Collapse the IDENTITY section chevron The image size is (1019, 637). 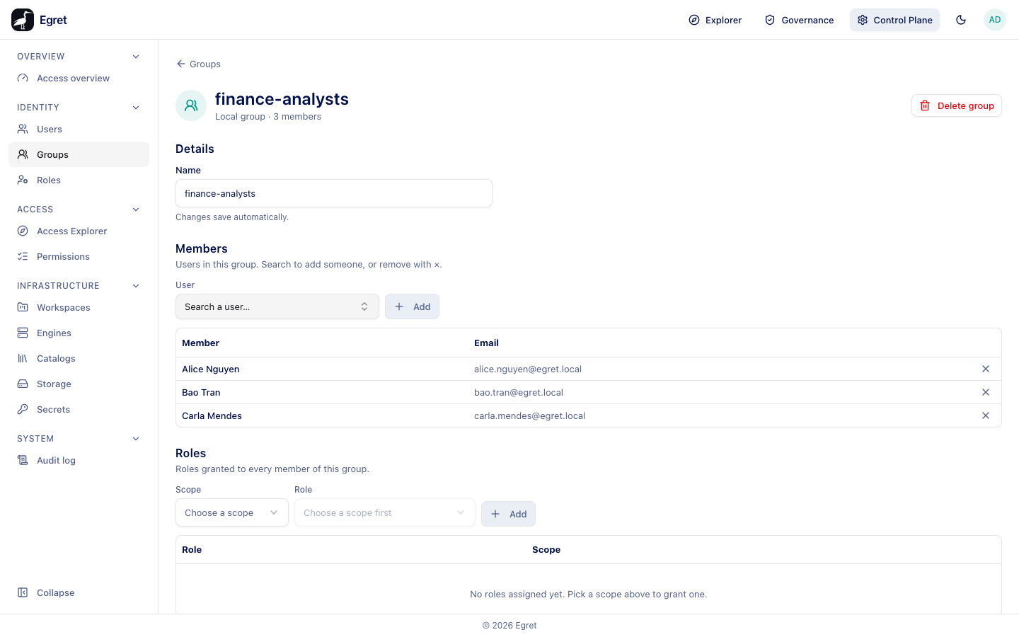pos(136,108)
